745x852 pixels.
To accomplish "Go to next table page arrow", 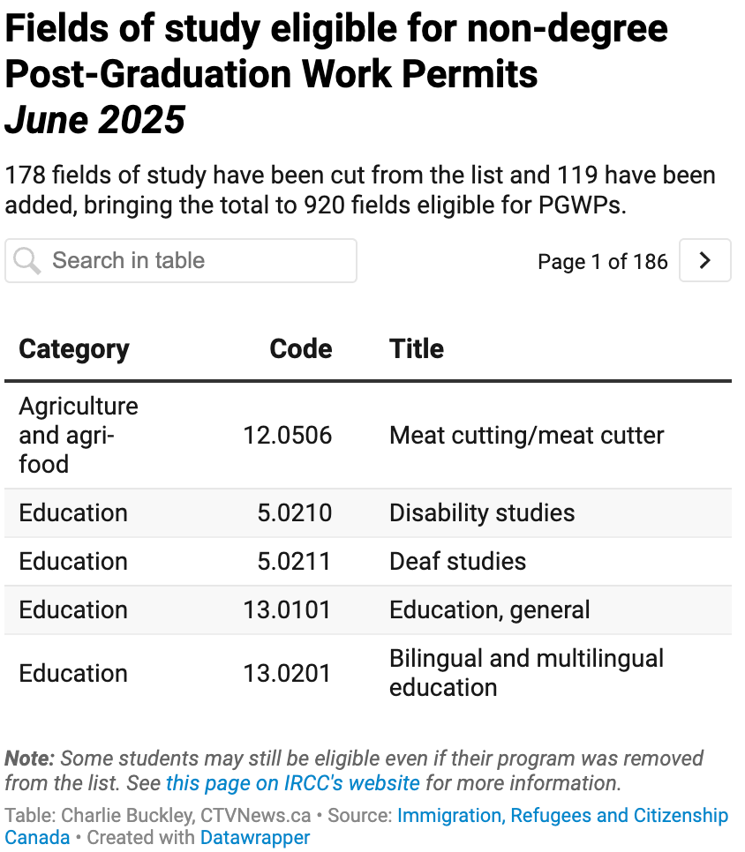I will tap(704, 260).
